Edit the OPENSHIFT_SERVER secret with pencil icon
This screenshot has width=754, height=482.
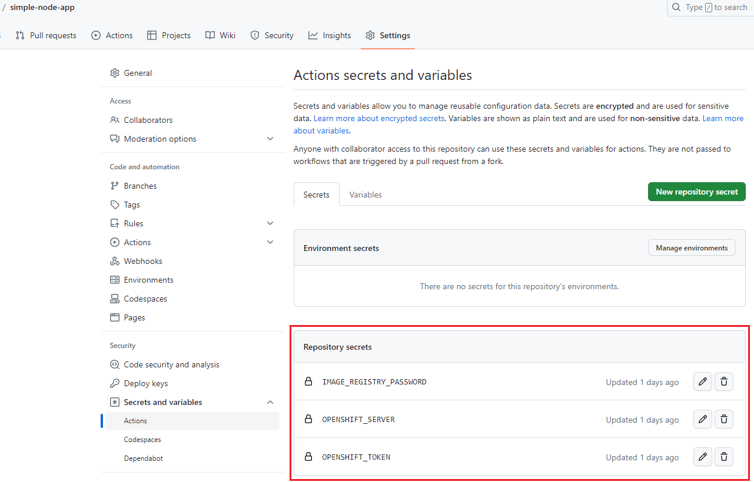pos(703,419)
